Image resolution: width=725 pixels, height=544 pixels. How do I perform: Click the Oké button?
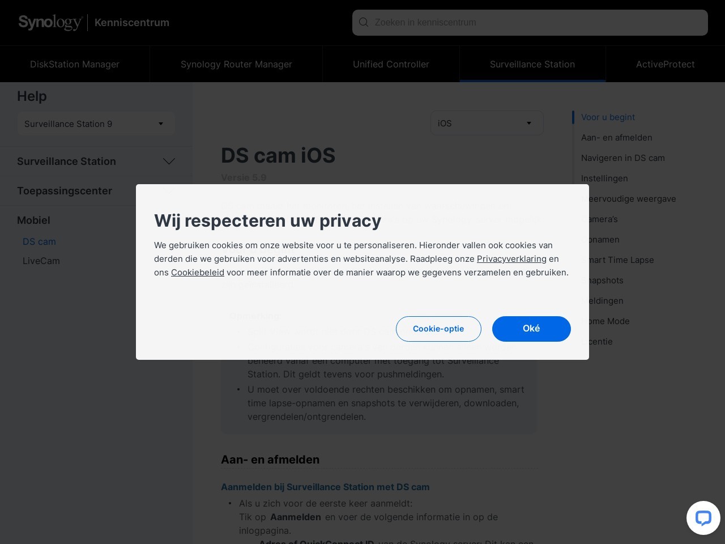click(x=531, y=329)
